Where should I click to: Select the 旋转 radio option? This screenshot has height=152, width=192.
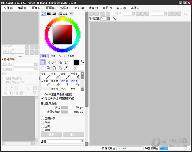click(42, 130)
